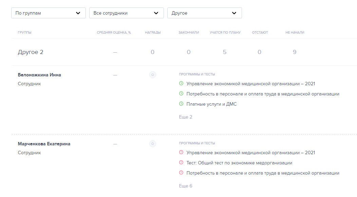Open Марченкова Екатерина employee profile

tap(44, 144)
